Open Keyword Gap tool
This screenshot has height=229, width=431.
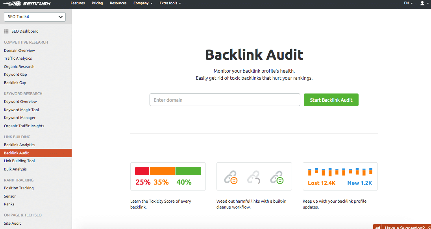pos(15,75)
